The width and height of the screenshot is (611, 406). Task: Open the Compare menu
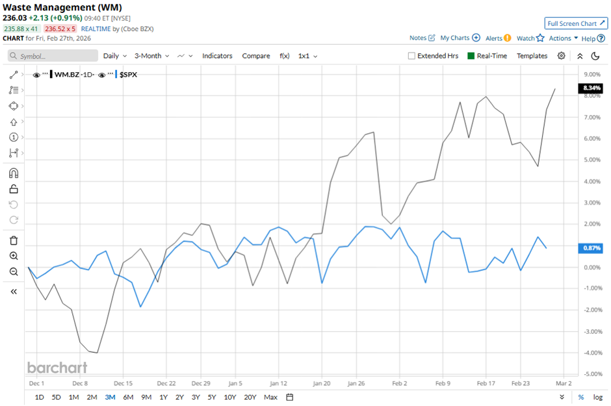pyautogui.click(x=256, y=56)
